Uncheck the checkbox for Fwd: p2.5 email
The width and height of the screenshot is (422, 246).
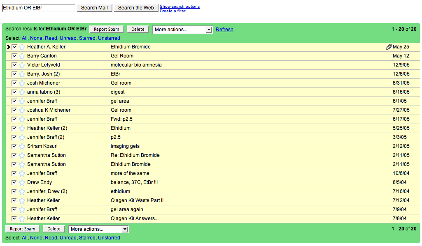[x=14, y=119]
